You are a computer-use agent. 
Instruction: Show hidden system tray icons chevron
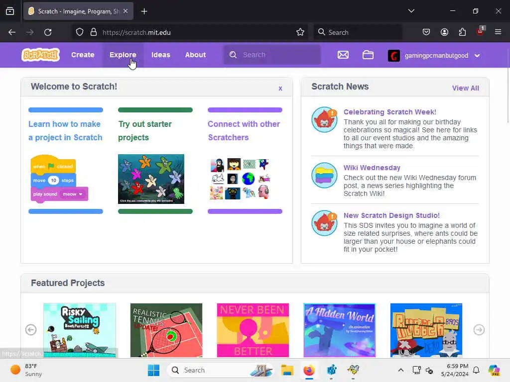(x=401, y=370)
